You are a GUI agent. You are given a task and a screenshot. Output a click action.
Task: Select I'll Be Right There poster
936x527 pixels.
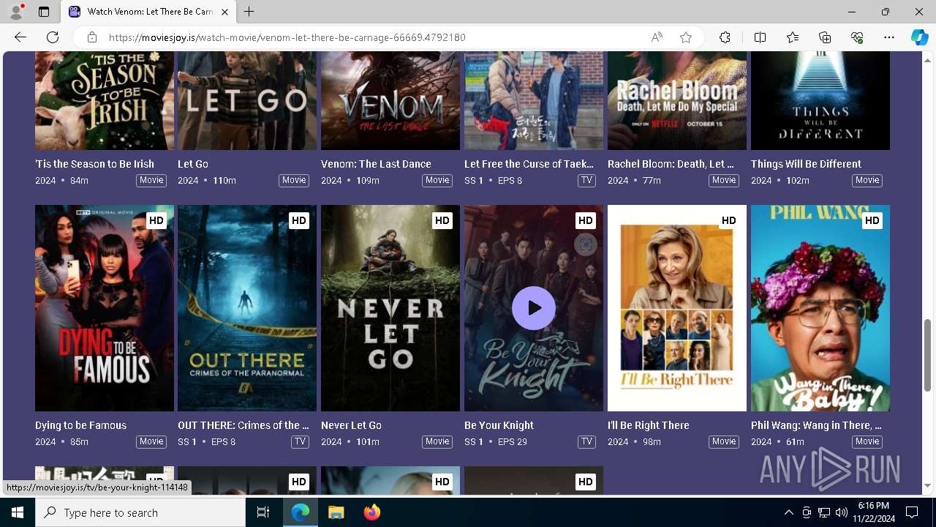click(x=677, y=308)
